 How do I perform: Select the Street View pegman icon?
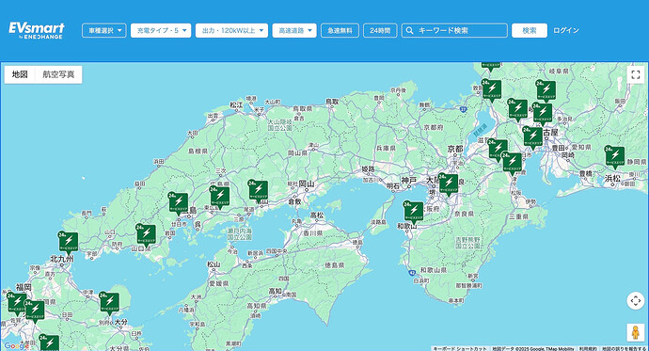635,332
